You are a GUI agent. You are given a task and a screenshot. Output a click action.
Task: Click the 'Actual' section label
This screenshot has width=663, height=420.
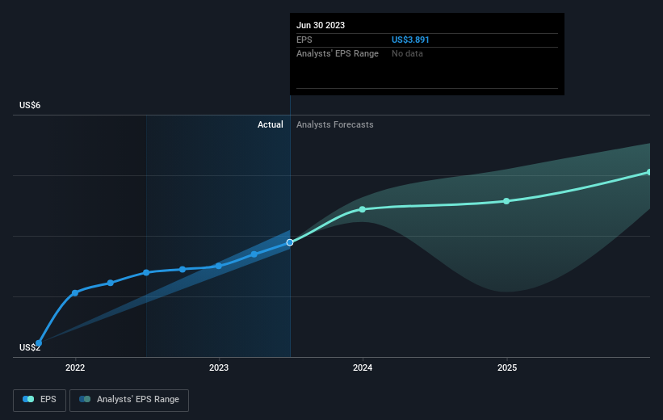[271, 124]
